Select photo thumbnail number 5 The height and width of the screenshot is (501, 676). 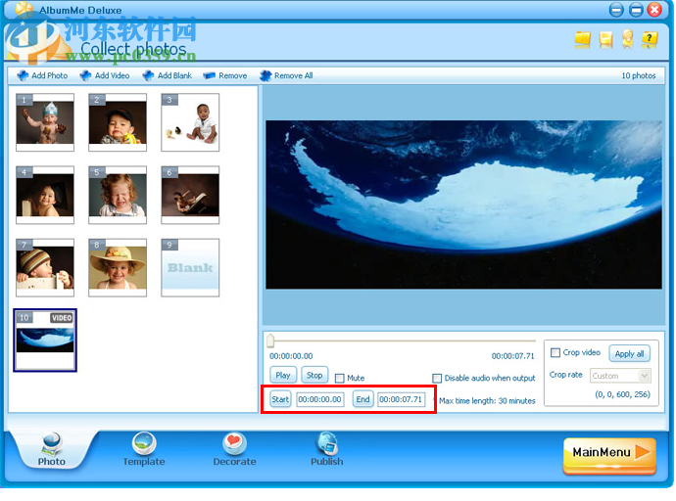pyautogui.click(x=118, y=195)
